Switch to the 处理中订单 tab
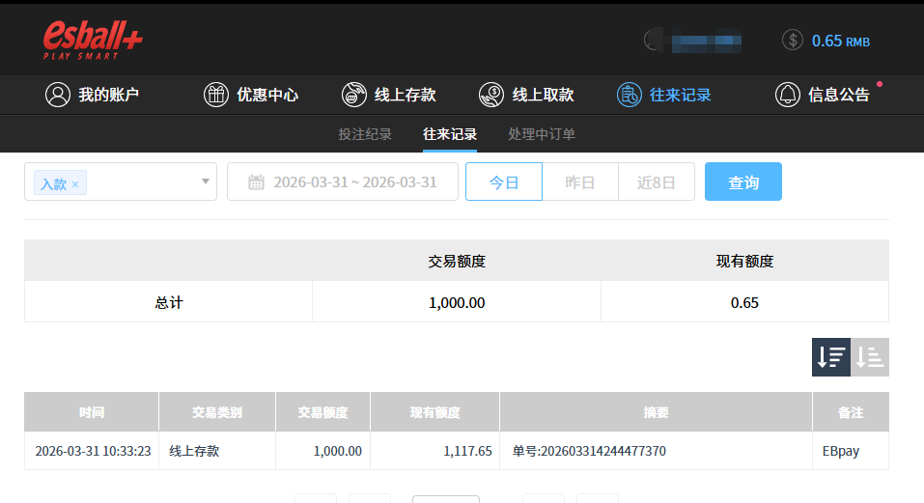 pos(542,134)
